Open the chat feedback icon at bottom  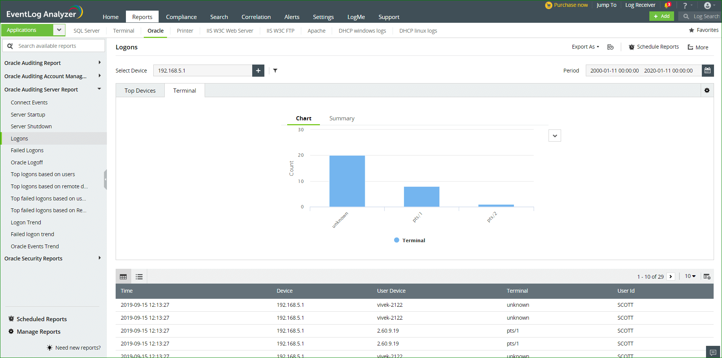pyautogui.click(x=713, y=352)
